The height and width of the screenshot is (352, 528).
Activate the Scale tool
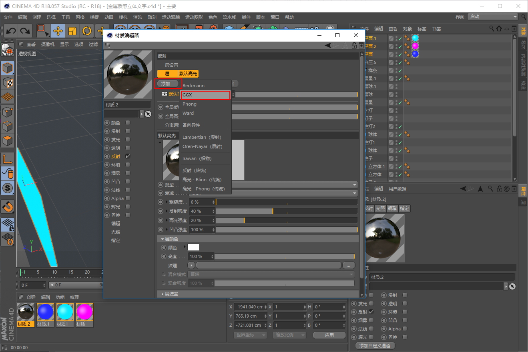[72, 31]
